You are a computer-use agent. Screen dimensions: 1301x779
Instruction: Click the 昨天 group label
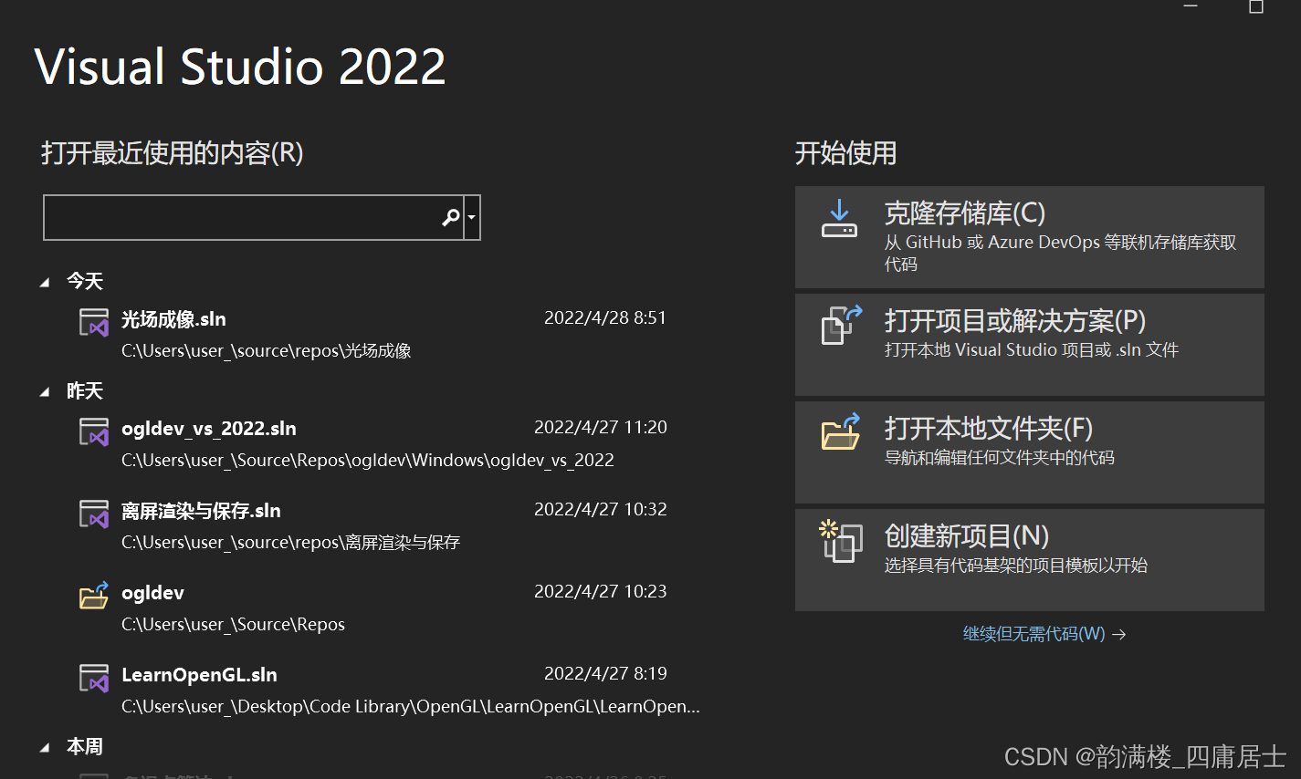[85, 391]
